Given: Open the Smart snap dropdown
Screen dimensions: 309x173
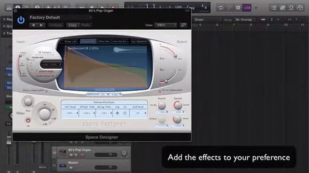Looking at the screenshot, I should pyautogui.click(x=208, y=20).
